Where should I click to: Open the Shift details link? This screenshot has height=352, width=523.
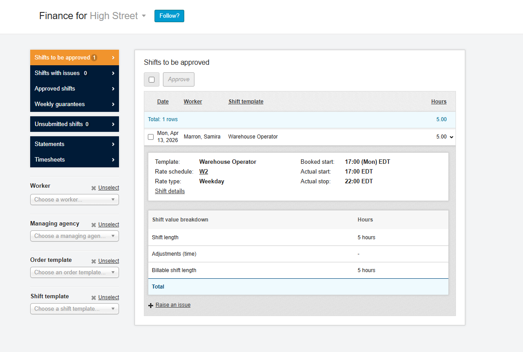point(170,191)
